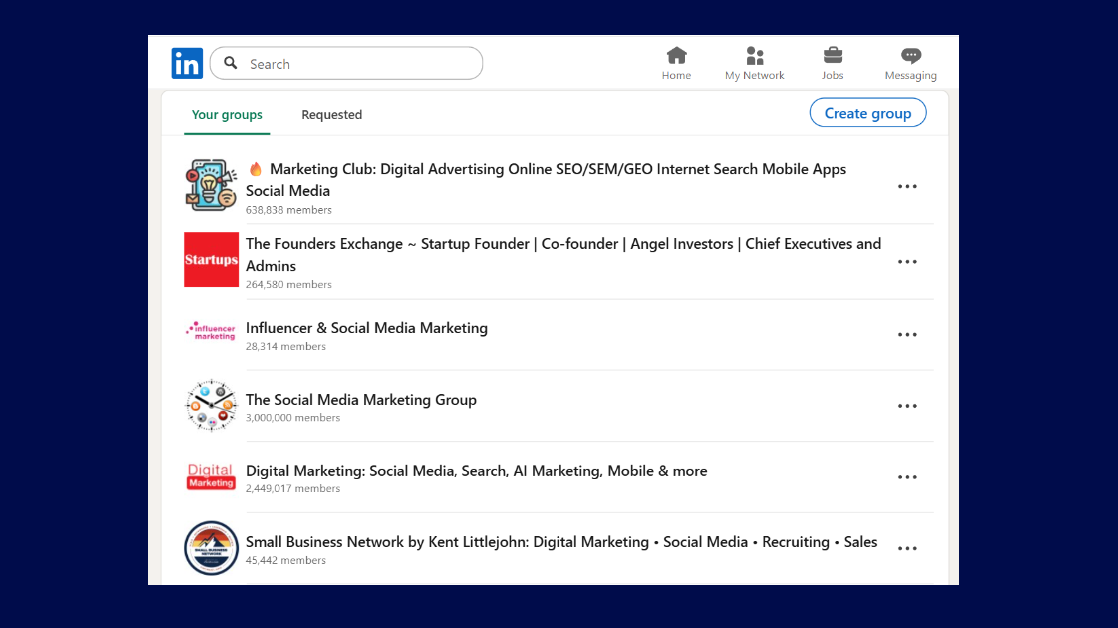Image resolution: width=1118 pixels, height=628 pixels.
Task: Open more options for Marketing Club group
Action: (x=907, y=186)
